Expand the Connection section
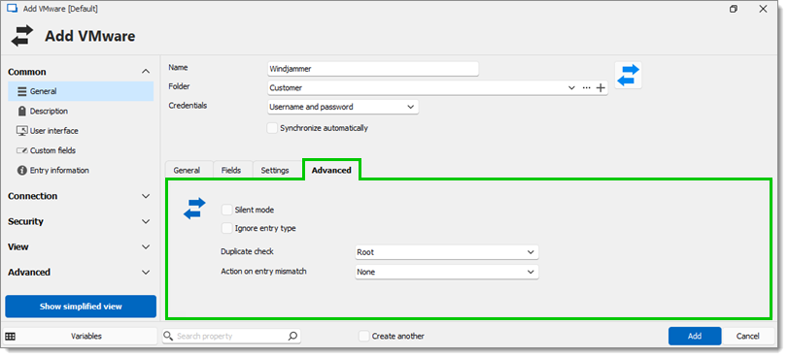788x358 pixels. (146, 196)
